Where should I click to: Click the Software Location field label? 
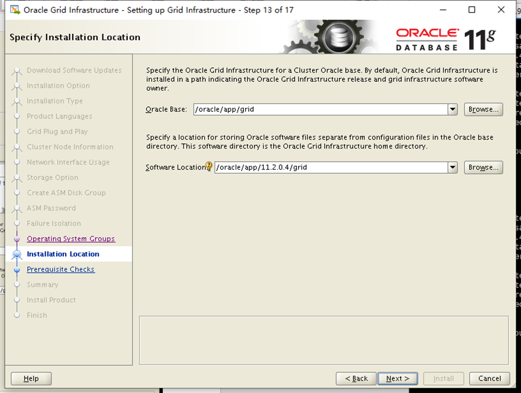[x=175, y=167]
